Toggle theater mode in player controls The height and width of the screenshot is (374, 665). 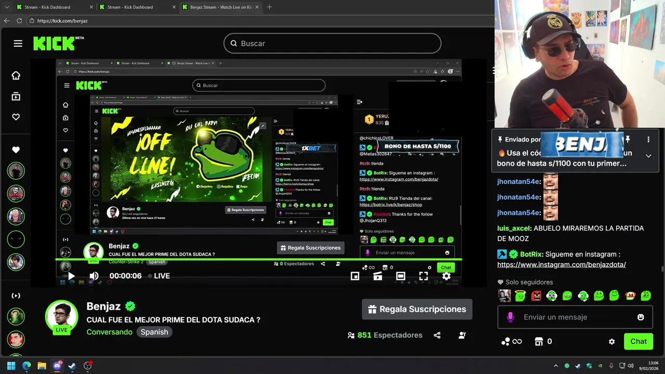[x=401, y=276]
